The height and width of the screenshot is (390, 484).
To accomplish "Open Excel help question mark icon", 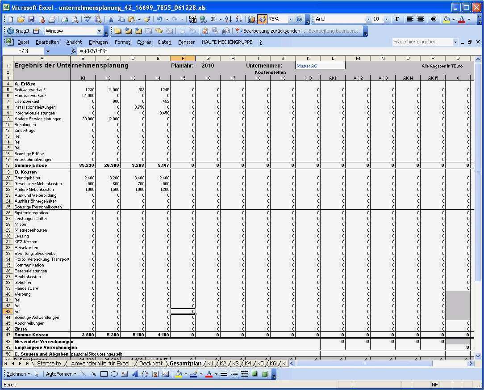I will 299,19.
